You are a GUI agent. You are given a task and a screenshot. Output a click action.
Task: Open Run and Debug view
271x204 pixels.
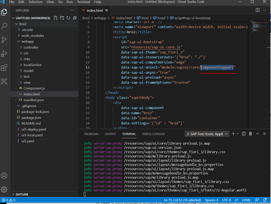(x=4, y=54)
